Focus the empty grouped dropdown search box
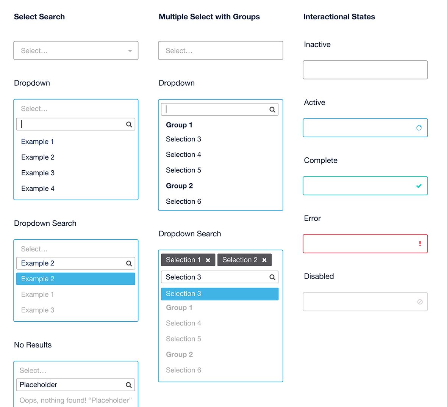Viewport: 447px width, 407px height. point(216,110)
